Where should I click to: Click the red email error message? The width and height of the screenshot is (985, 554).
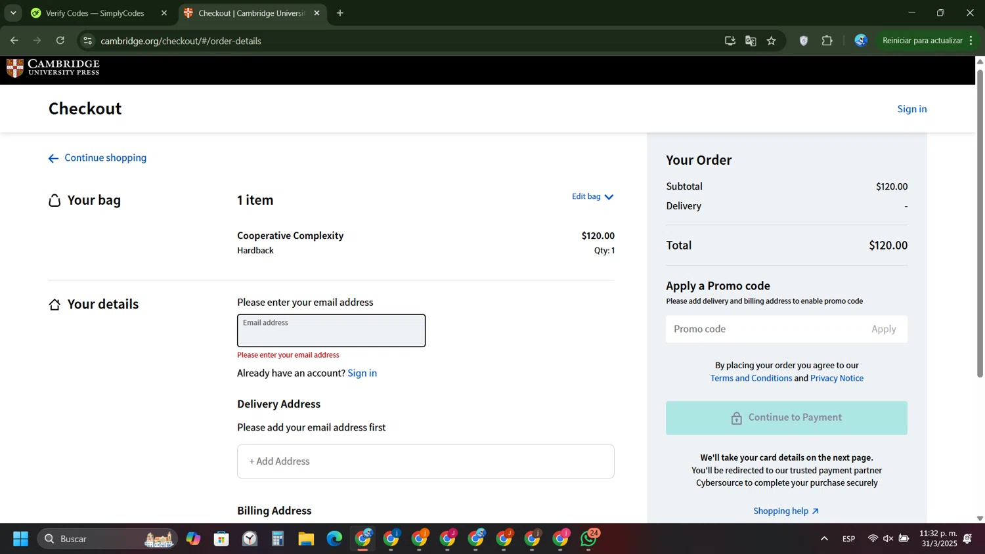(288, 355)
